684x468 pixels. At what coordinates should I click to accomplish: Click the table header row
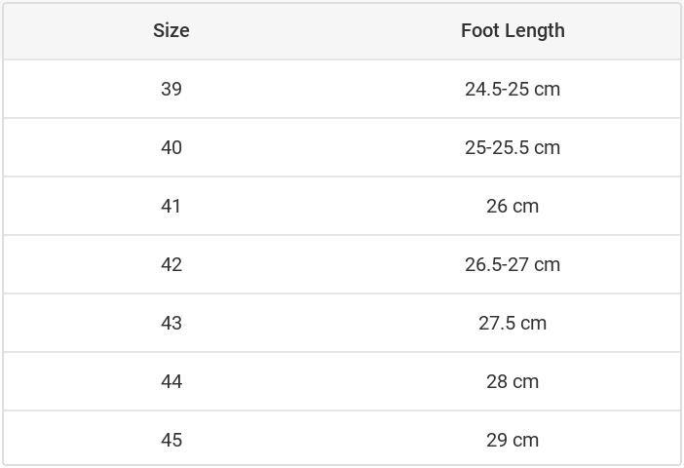341,31
